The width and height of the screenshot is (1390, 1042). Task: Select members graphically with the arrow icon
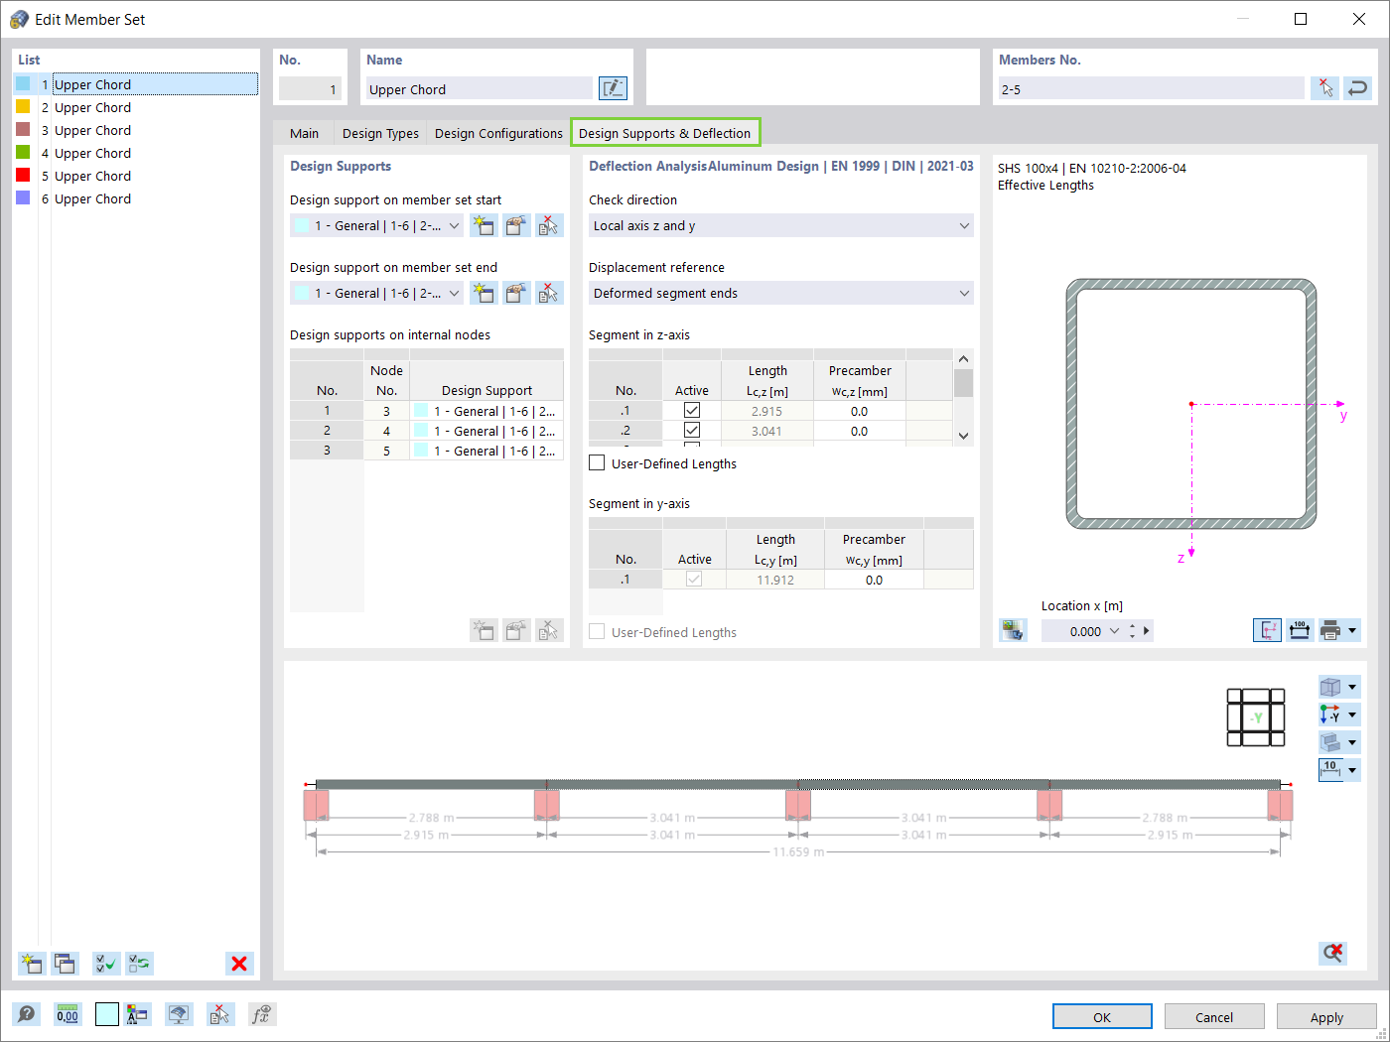[1324, 88]
